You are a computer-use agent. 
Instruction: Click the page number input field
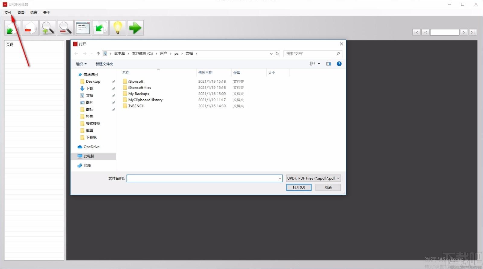445,32
